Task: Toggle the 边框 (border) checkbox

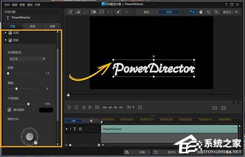Action: (x=10, y=33)
